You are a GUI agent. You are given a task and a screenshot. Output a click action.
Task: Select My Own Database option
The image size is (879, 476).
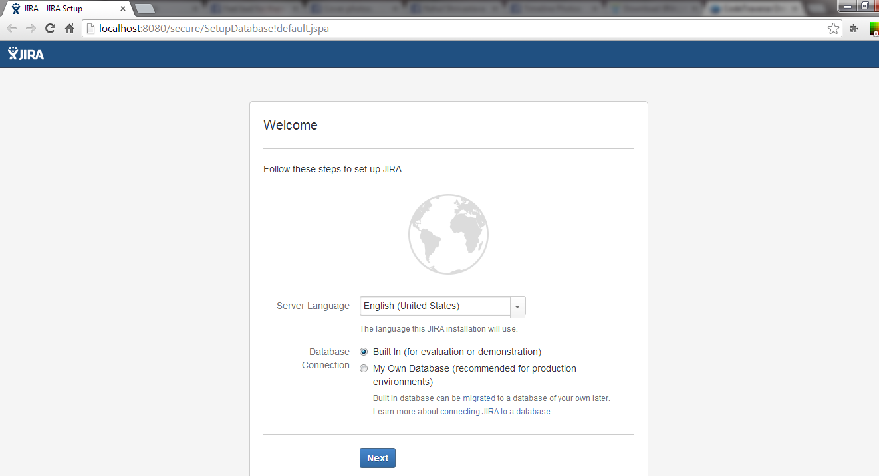364,368
